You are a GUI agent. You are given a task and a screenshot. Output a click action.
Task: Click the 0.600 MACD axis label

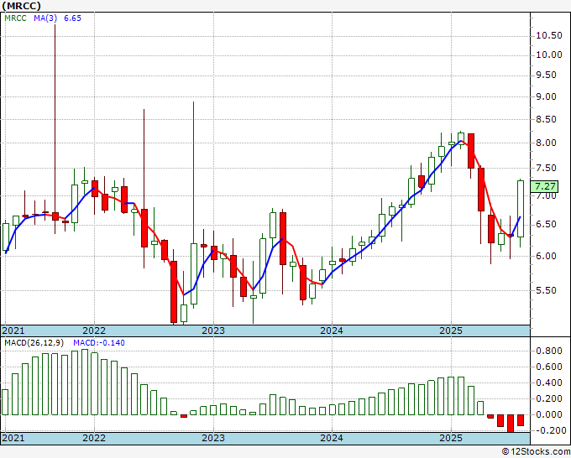pyautogui.click(x=549, y=367)
